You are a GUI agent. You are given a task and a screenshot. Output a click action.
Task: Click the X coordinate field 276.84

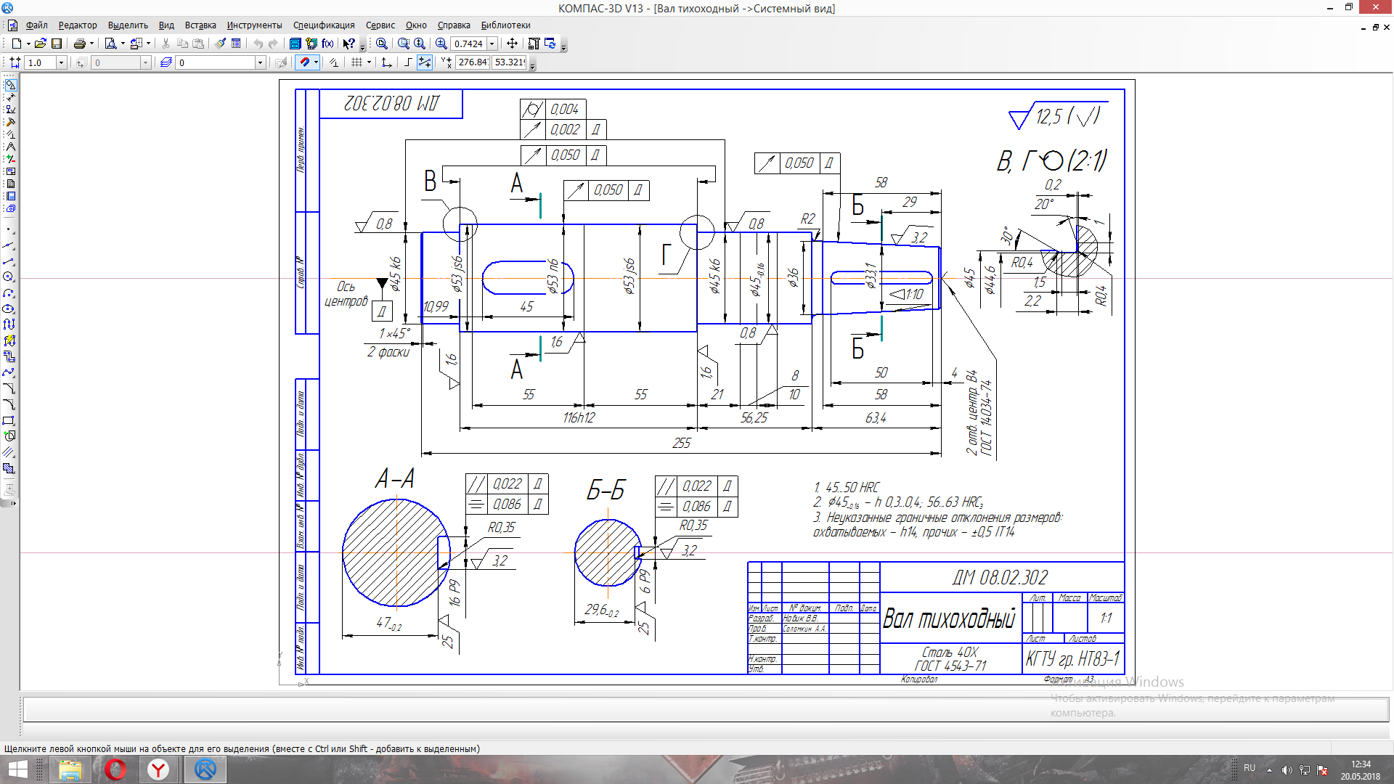click(473, 62)
